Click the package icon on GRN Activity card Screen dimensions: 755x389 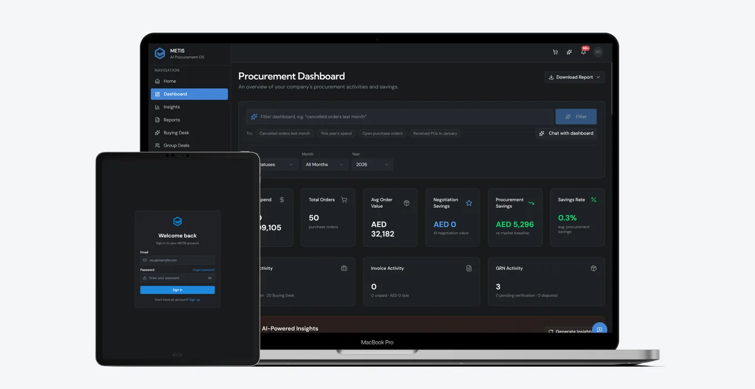593,268
